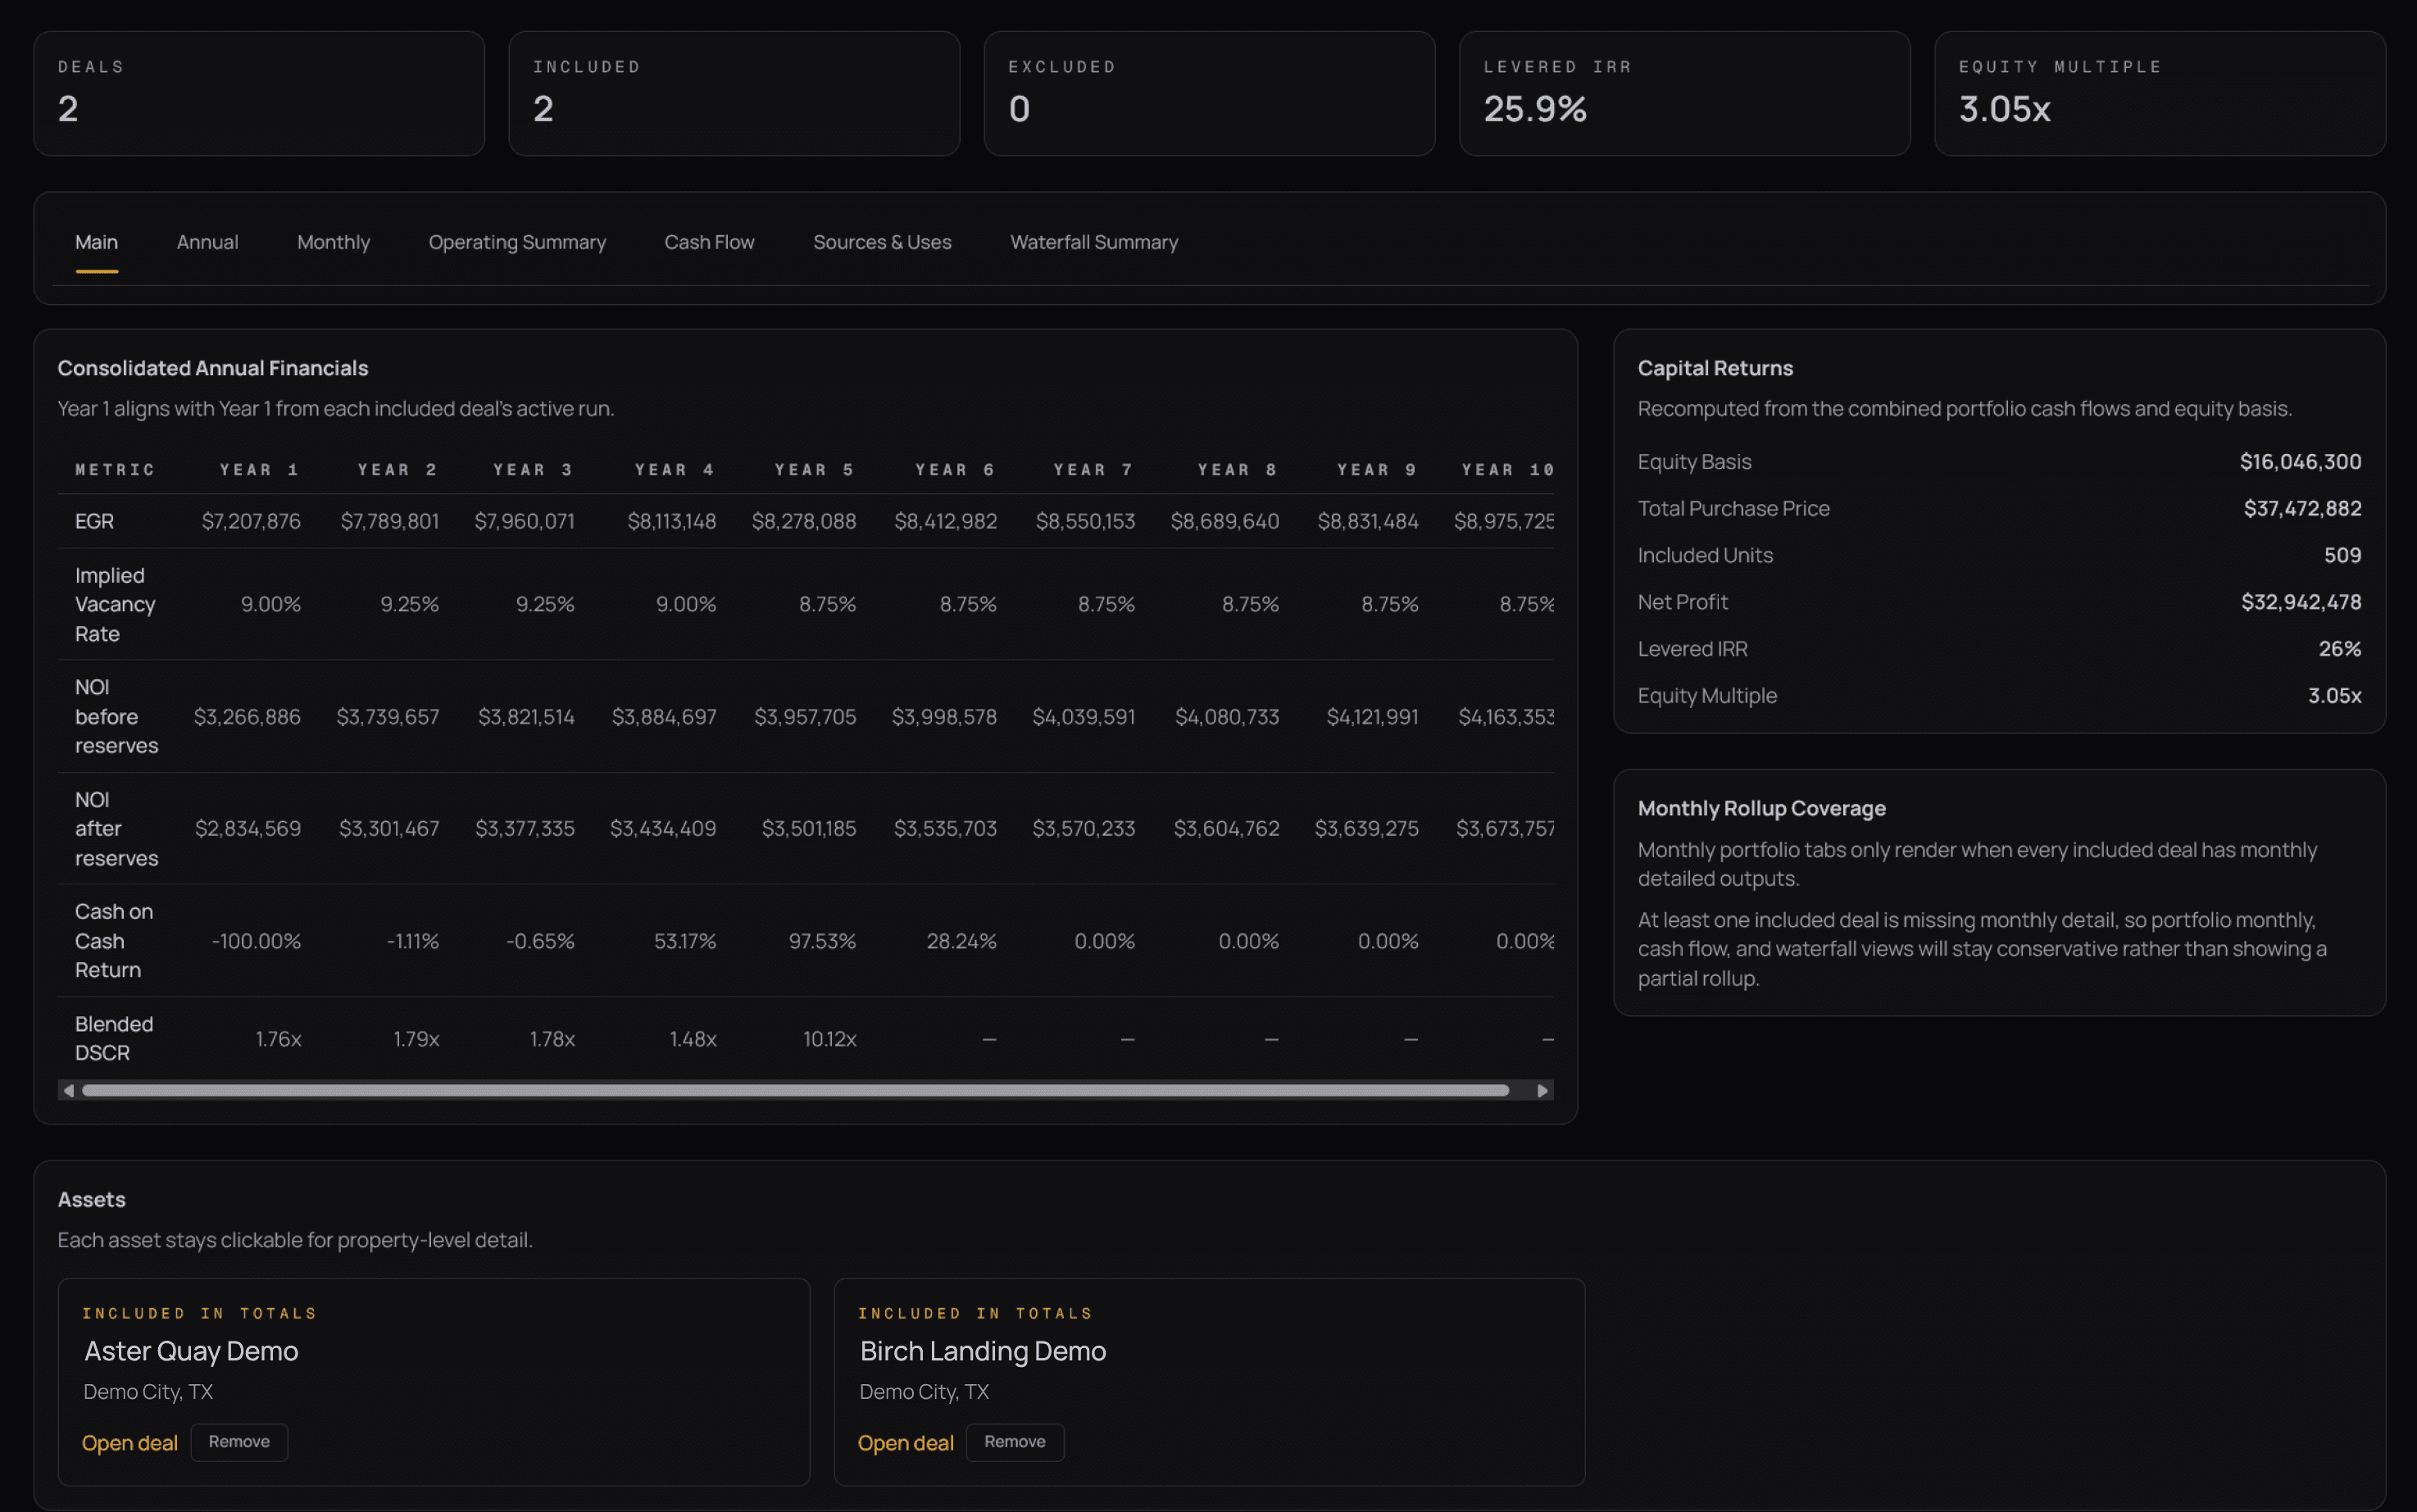Viewport: 2417px width, 1512px height.
Task: Go to the Cash Flow tab
Action: coord(709,242)
